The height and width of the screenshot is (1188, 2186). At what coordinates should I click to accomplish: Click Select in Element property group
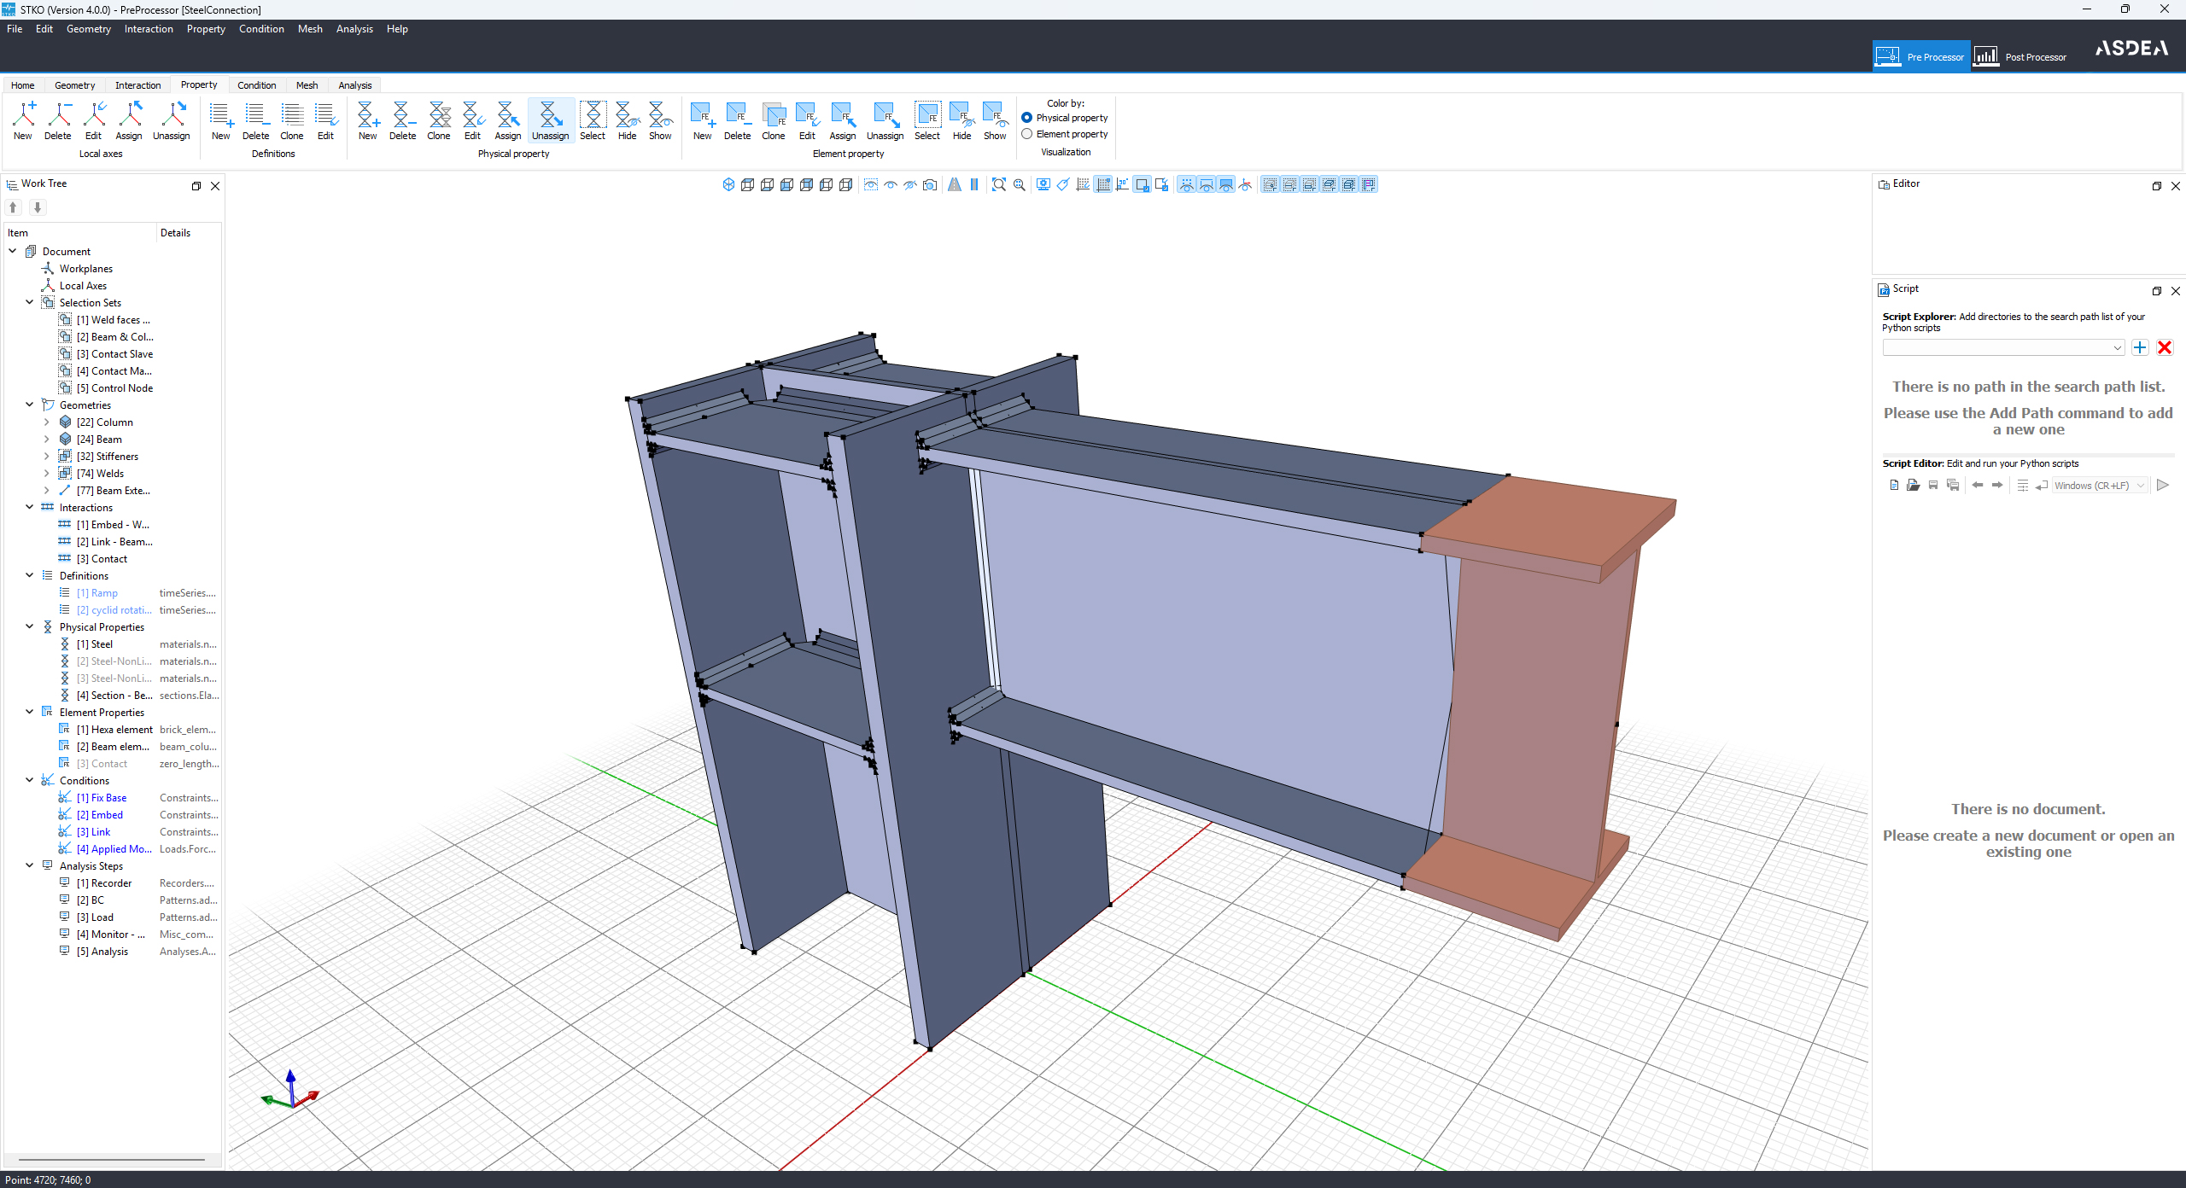[x=927, y=121]
